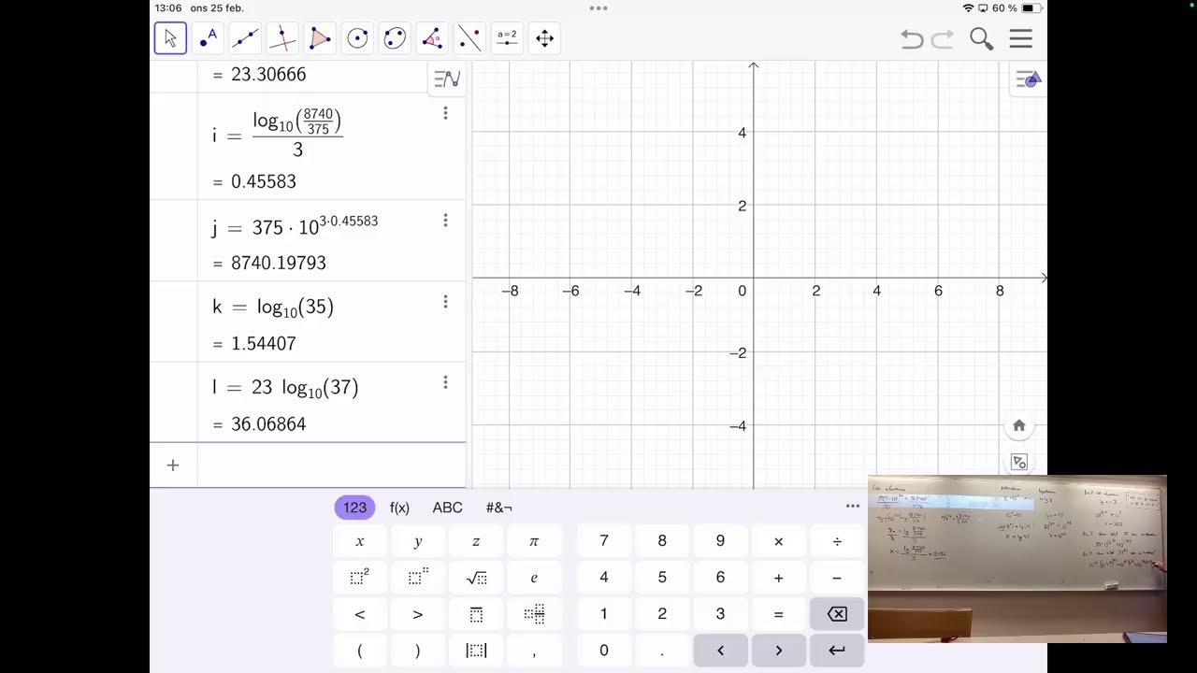Select the Line through two points tool

click(245, 38)
